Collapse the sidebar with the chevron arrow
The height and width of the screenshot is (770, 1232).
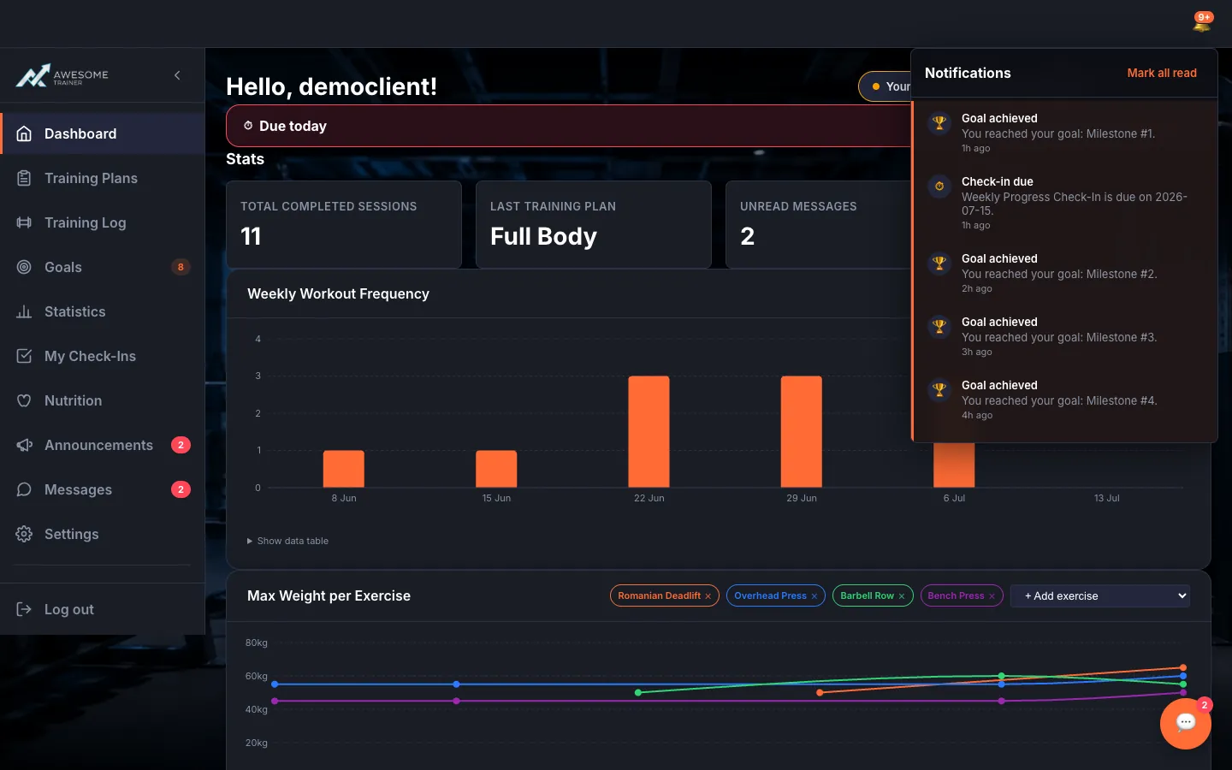177,75
